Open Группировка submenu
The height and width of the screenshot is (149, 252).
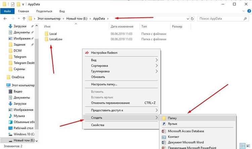[x=121, y=71]
